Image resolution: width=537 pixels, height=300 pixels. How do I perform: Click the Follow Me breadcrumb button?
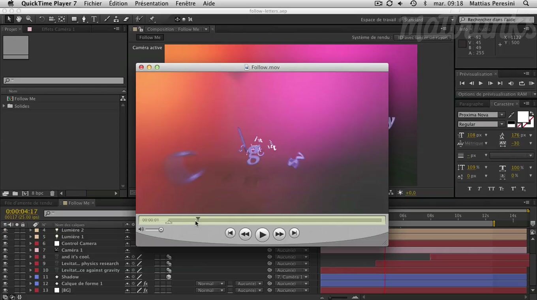coord(150,37)
